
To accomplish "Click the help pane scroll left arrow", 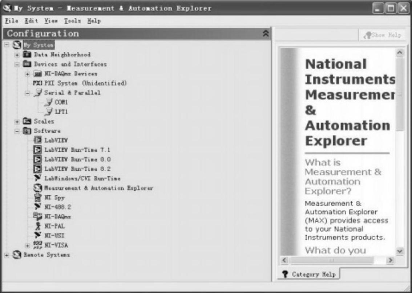I will (284, 260).
